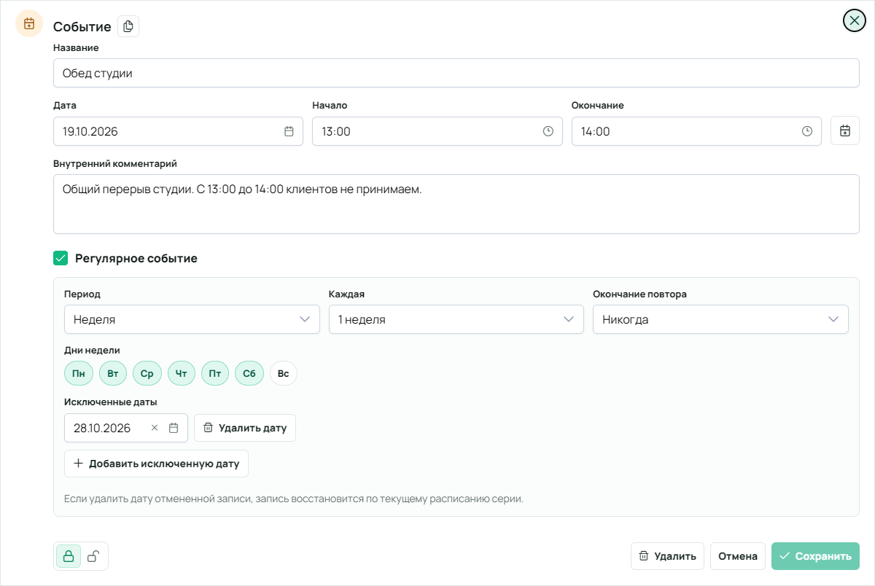
Task: Toggle weekday Пн
Action: (x=78, y=374)
